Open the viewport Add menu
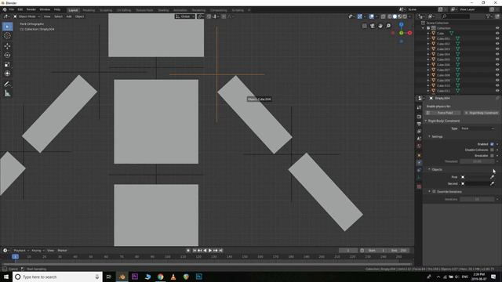 pyautogui.click(x=69, y=16)
